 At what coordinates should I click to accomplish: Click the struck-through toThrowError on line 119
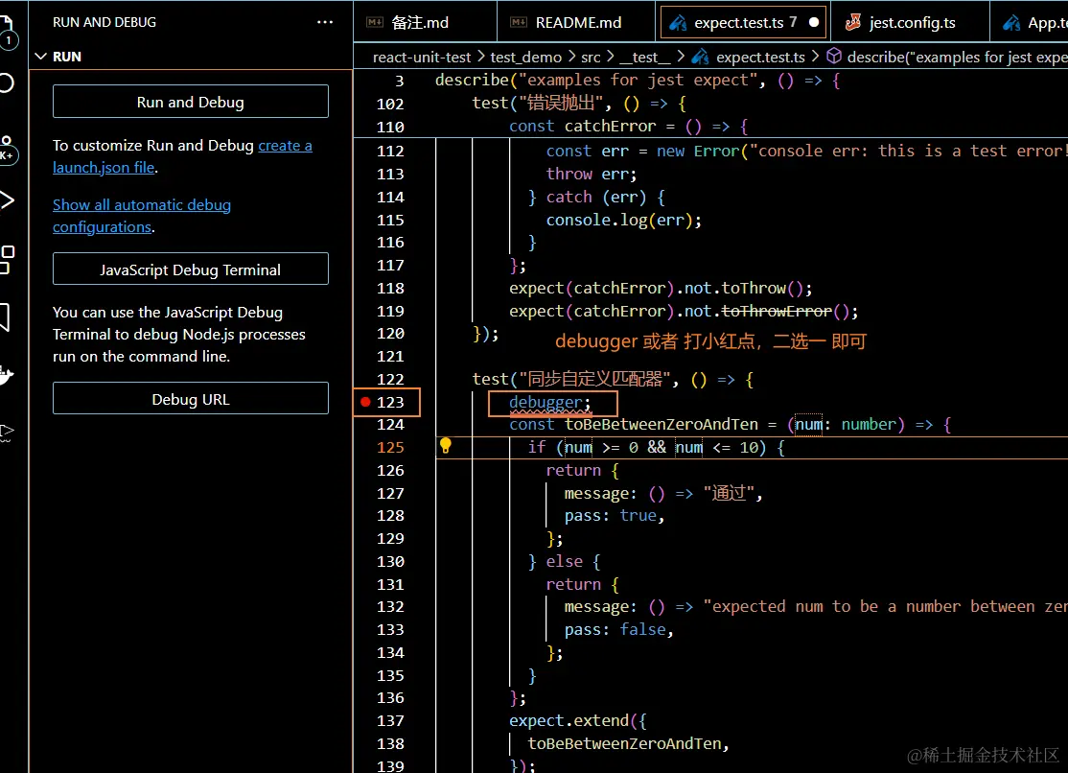[x=777, y=312]
